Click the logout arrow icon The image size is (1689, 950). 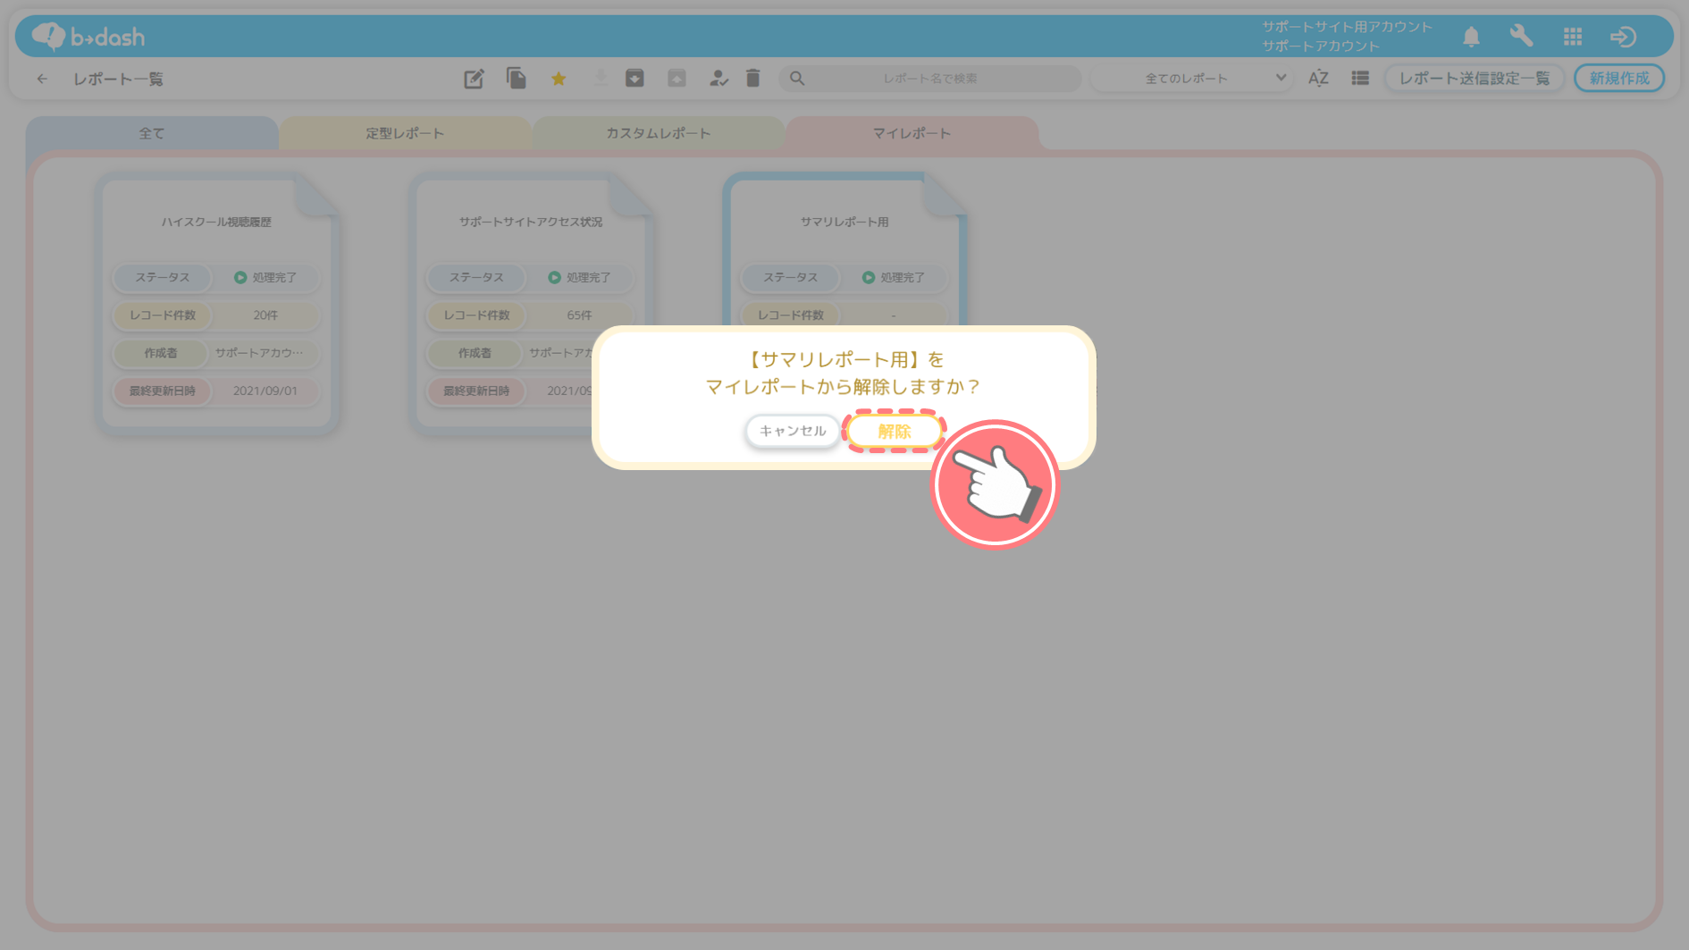coord(1623,37)
